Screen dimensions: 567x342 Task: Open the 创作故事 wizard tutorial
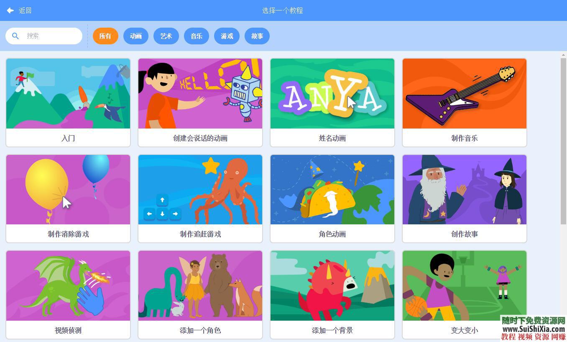[465, 198]
